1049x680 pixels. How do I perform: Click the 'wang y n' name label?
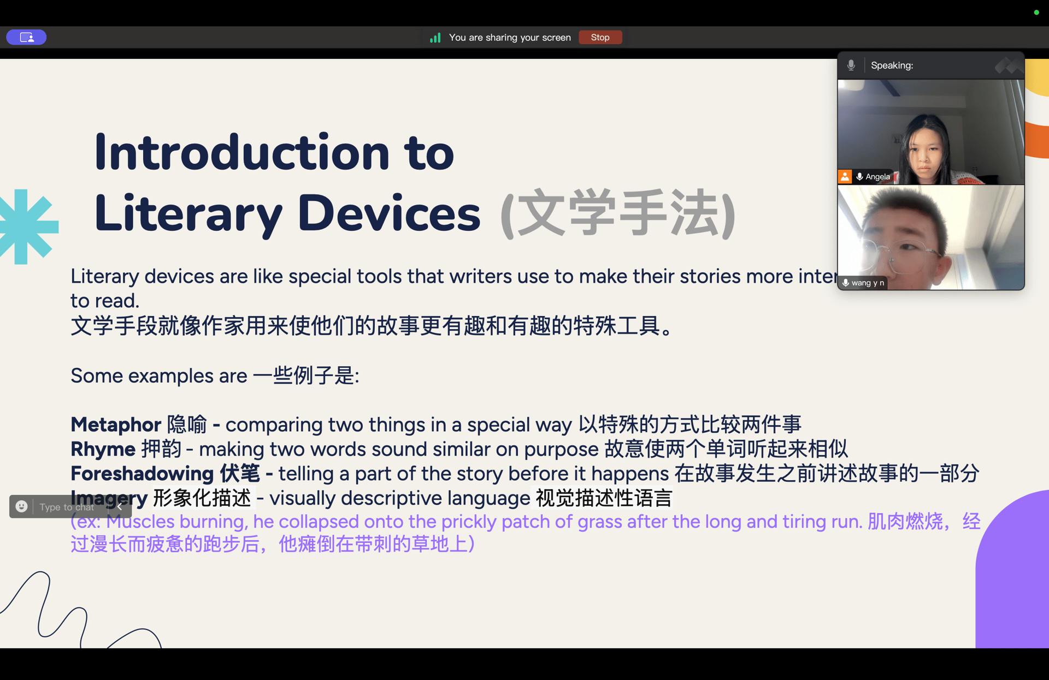[868, 283]
